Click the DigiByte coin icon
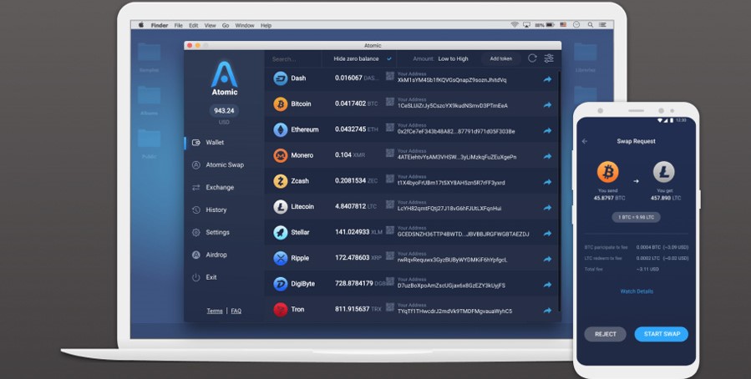This screenshot has width=751, height=379. click(x=280, y=284)
